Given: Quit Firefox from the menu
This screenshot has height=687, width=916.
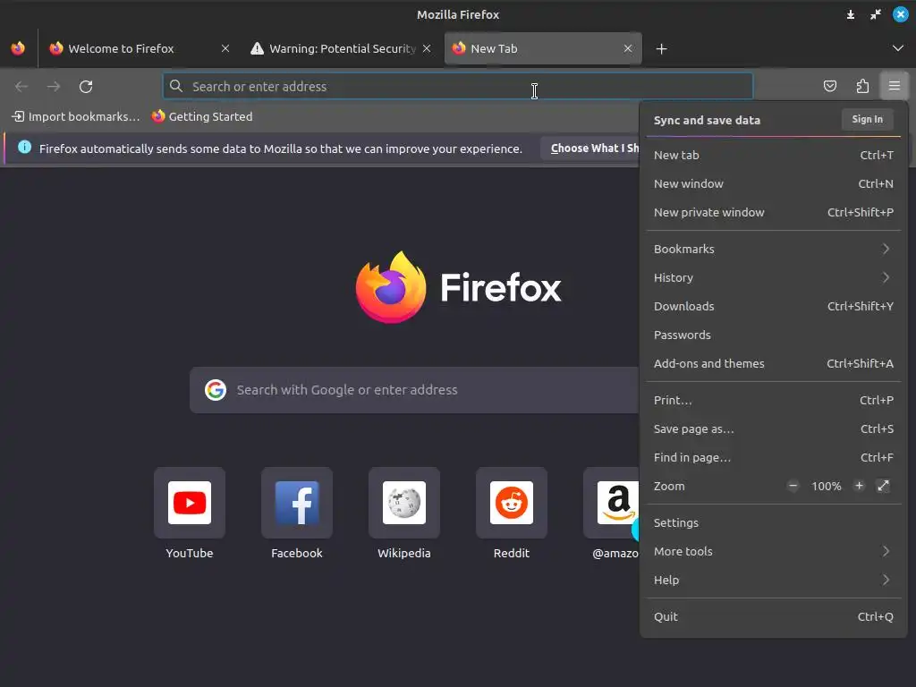Looking at the screenshot, I should click(774, 617).
